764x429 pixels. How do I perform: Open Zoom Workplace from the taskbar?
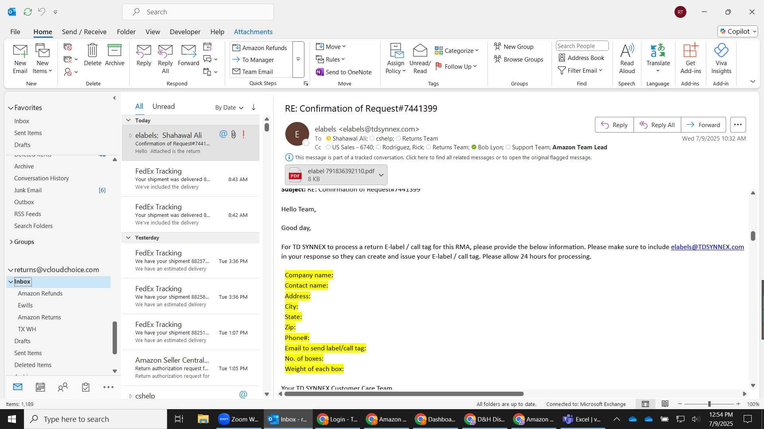click(x=239, y=419)
